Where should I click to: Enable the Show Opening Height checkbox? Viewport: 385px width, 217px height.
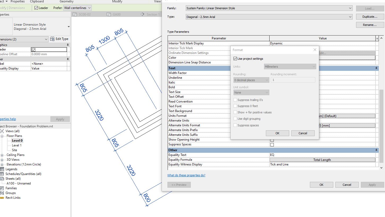pos(271,140)
